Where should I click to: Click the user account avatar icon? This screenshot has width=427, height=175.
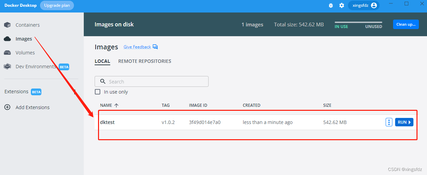tap(374, 5)
